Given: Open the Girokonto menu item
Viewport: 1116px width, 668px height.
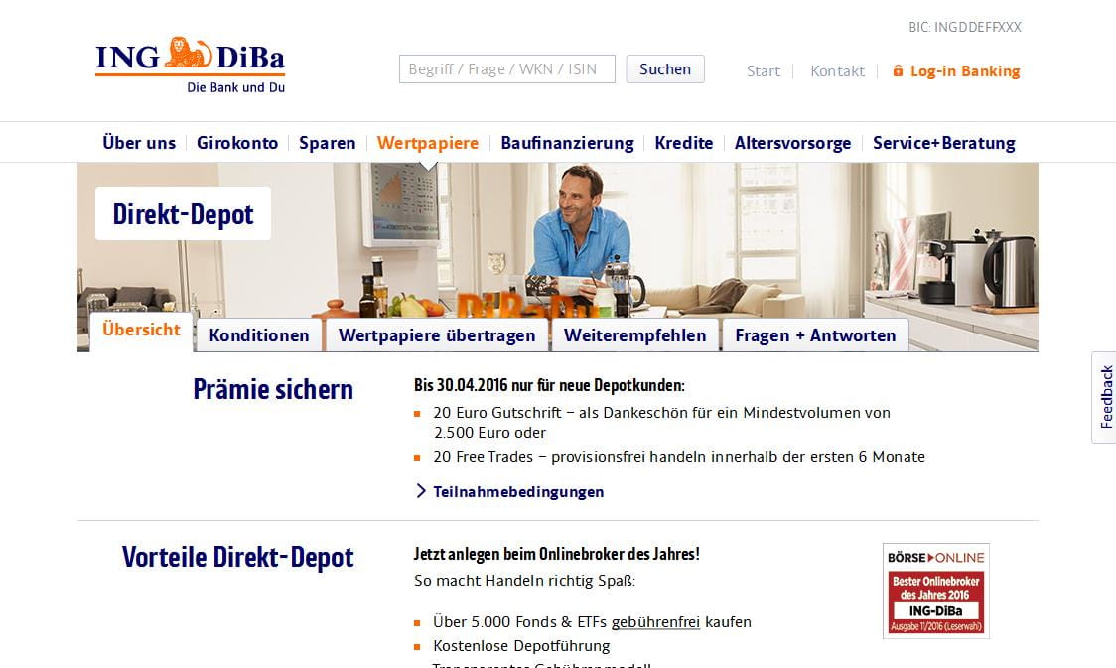Looking at the screenshot, I should click(237, 143).
